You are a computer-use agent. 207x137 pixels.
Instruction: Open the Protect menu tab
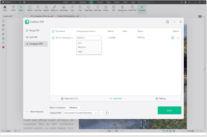117,2
